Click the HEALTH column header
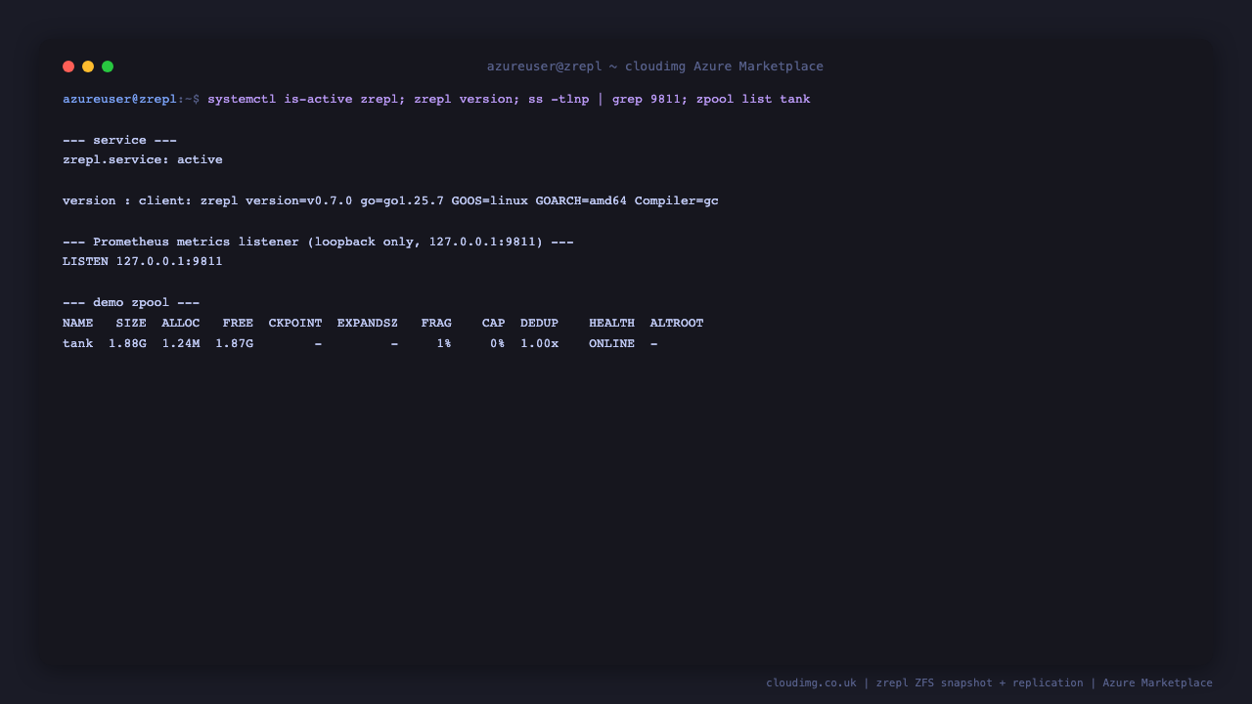This screenshot has width=1252, height=704. click(612, 323)
